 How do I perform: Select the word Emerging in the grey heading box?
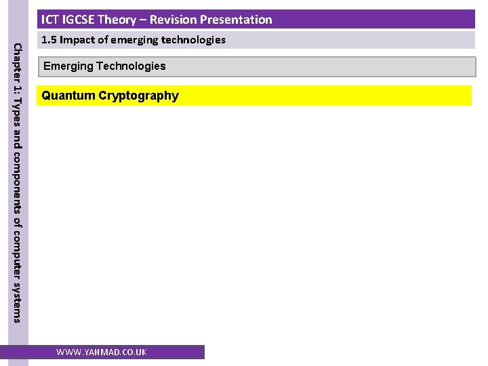(68, 66)
